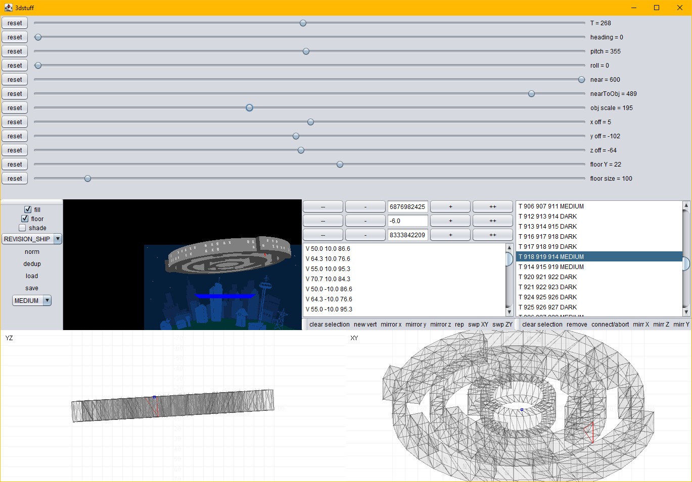Image resolution: width=692 pixels, height=482 pixels.
Task: Reset the floor size value
Action: pyautogui.click(x=15, y=179)
